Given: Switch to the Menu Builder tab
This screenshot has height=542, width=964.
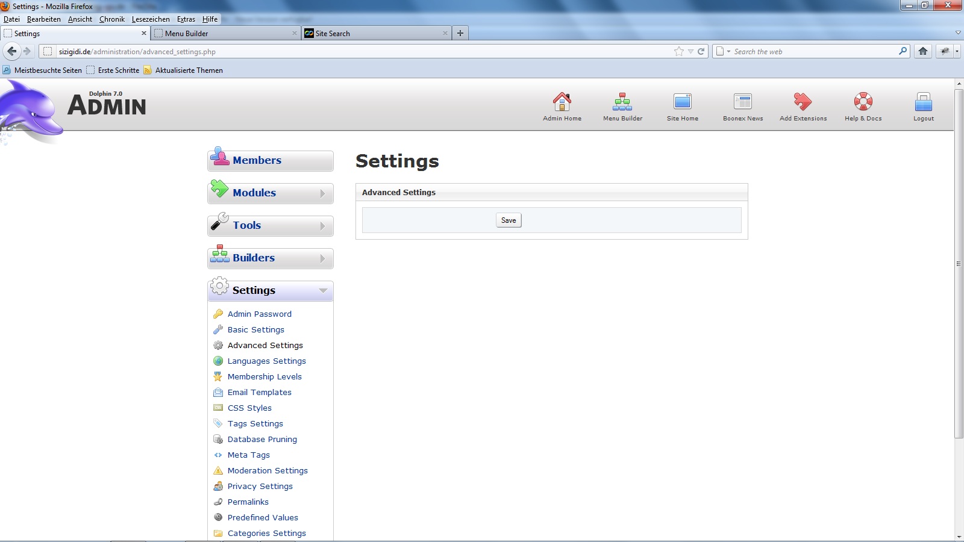Looking at the screenshot, I should click(x=225, y=34).
